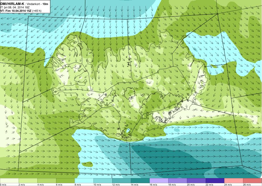Click the light lavender 16–18 m/s legend swatch
This screenshot has width=262, height=186.
[x=159, y=181]
